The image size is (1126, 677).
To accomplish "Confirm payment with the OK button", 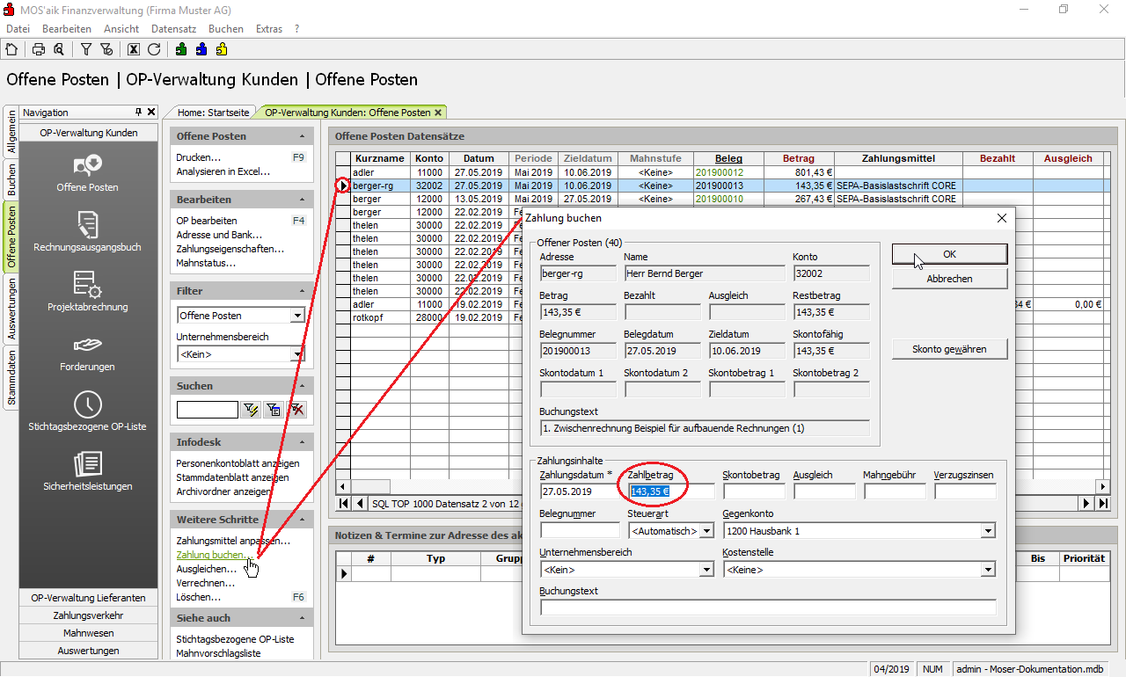I will coord(949,254).
